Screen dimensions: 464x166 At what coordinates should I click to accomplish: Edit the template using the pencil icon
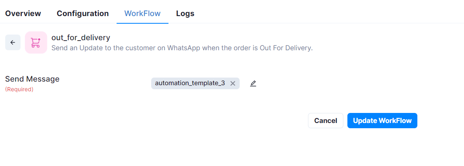253,84
